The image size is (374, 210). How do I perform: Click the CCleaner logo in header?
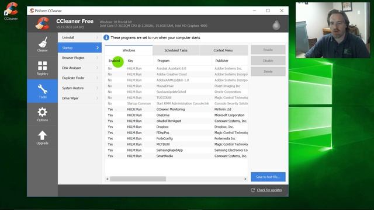pyautogui.click(x=43, y=23)
